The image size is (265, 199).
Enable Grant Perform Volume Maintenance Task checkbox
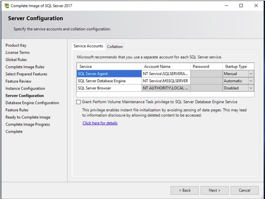[79, 102]
